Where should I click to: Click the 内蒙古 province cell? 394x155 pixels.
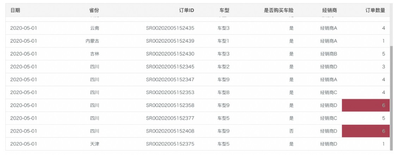(x=92, y=41)
